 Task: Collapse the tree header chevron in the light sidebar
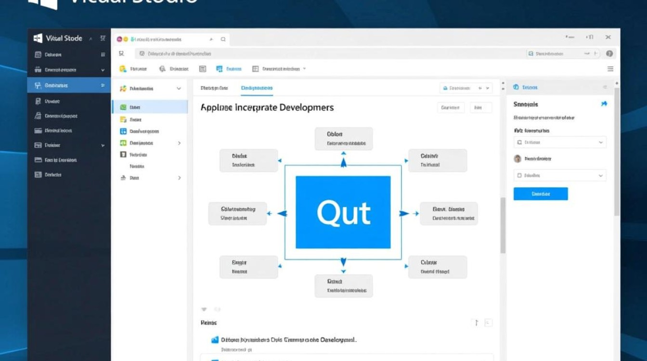coord(179,89)
